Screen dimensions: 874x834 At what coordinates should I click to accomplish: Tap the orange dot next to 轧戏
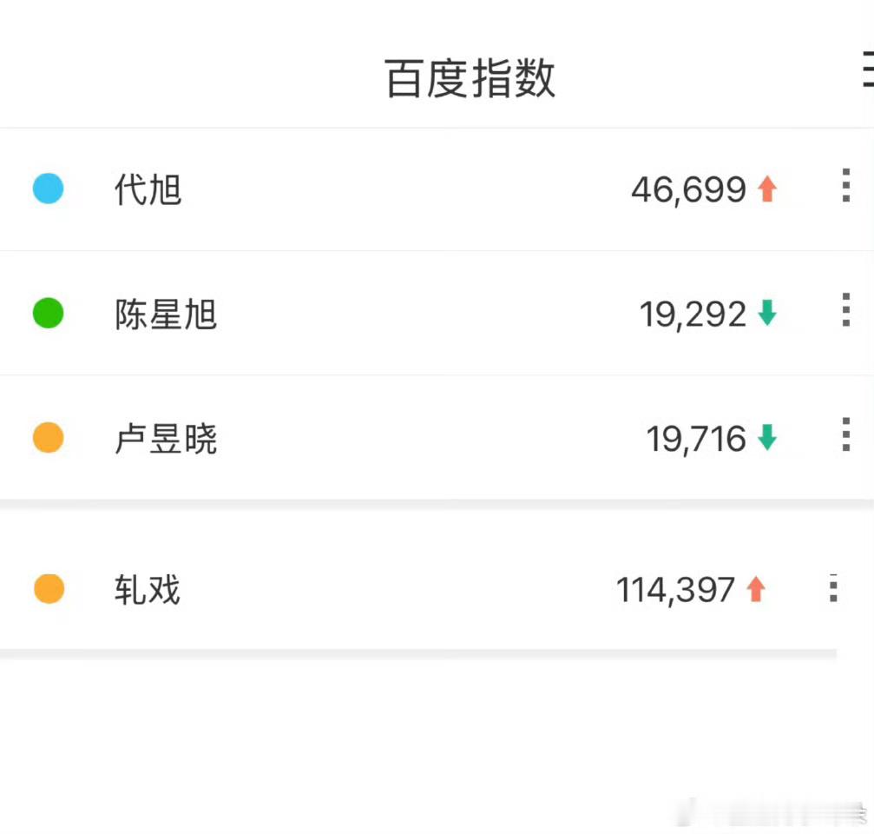(x=48, y=589)
